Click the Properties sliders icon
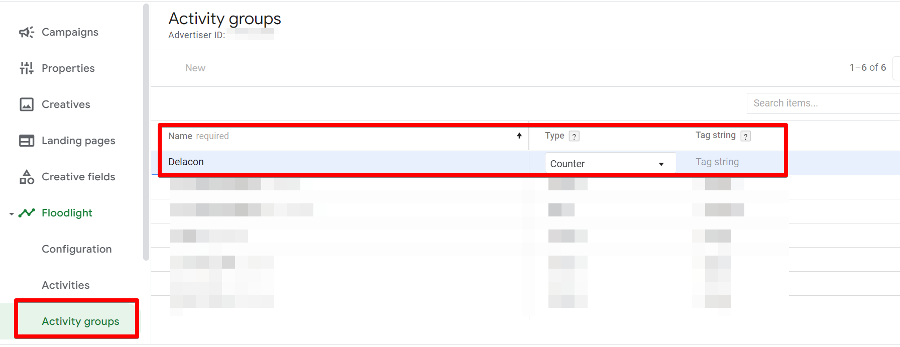The height and width of the screenshot is (347, 900). coord(26,68)
